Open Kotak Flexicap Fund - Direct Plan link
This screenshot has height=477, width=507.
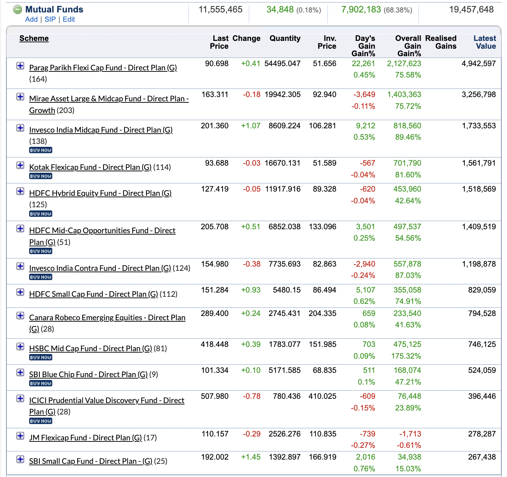(x=90, y=167)
